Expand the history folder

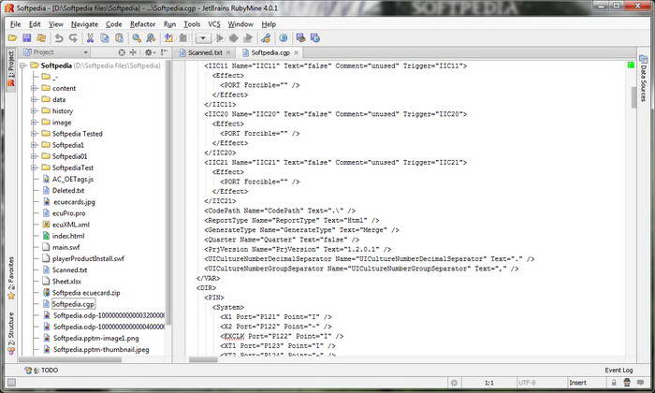(x=35, y=110)
